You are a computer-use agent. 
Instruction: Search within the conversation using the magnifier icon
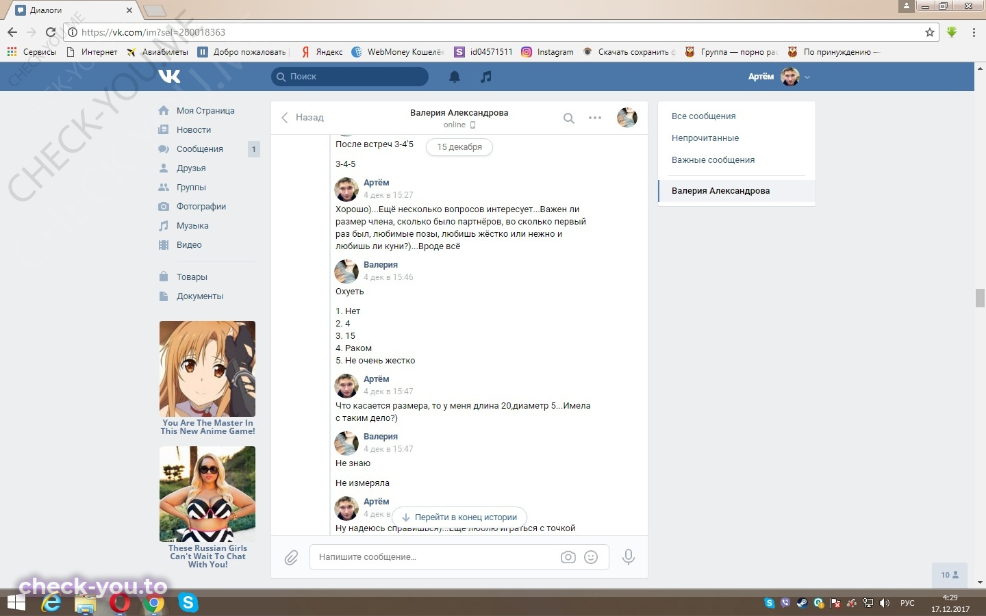(x=569, y=118)
